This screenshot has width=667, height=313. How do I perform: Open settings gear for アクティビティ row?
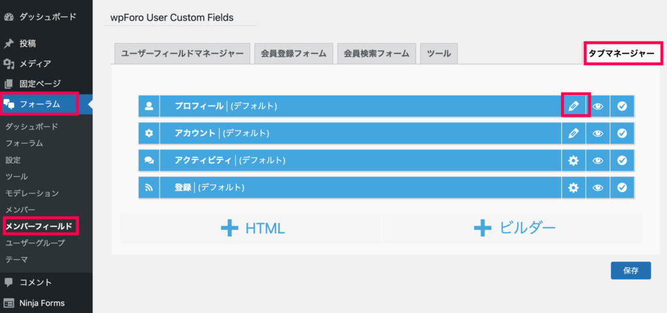573,161
